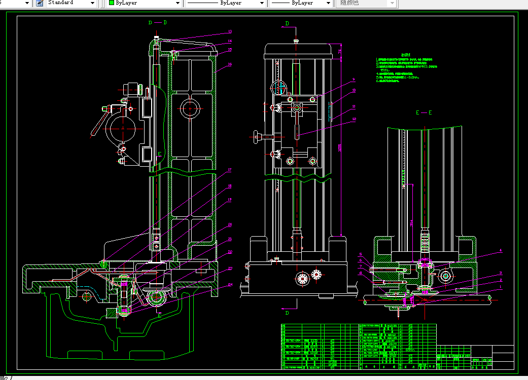
Task: Select part balloon number 22
Action: pos(230,252)
